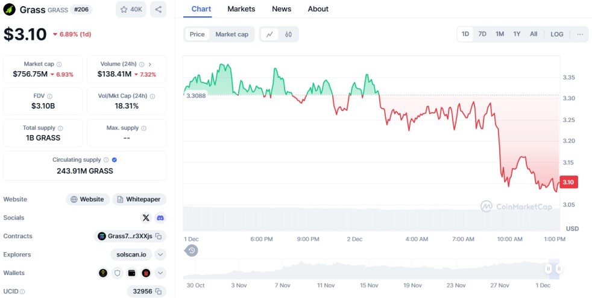Screen dimensions: 592x298
Task: Expand the Wallets dropdown chevron
Action: (160, 273)
